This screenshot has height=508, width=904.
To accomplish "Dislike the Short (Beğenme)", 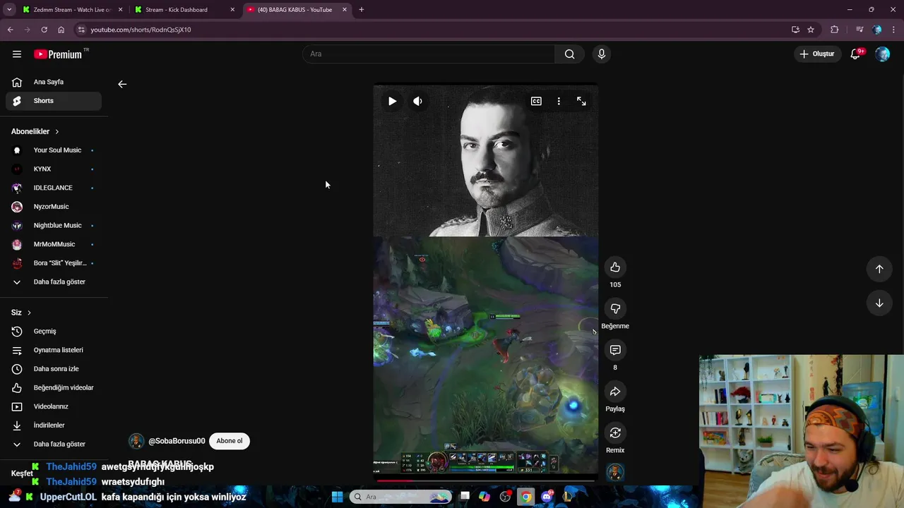I will click(x=615, y=308).
